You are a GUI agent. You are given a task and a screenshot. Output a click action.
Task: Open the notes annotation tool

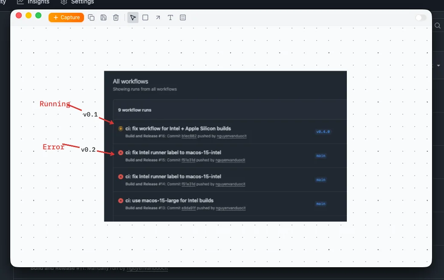pos(183,17)
